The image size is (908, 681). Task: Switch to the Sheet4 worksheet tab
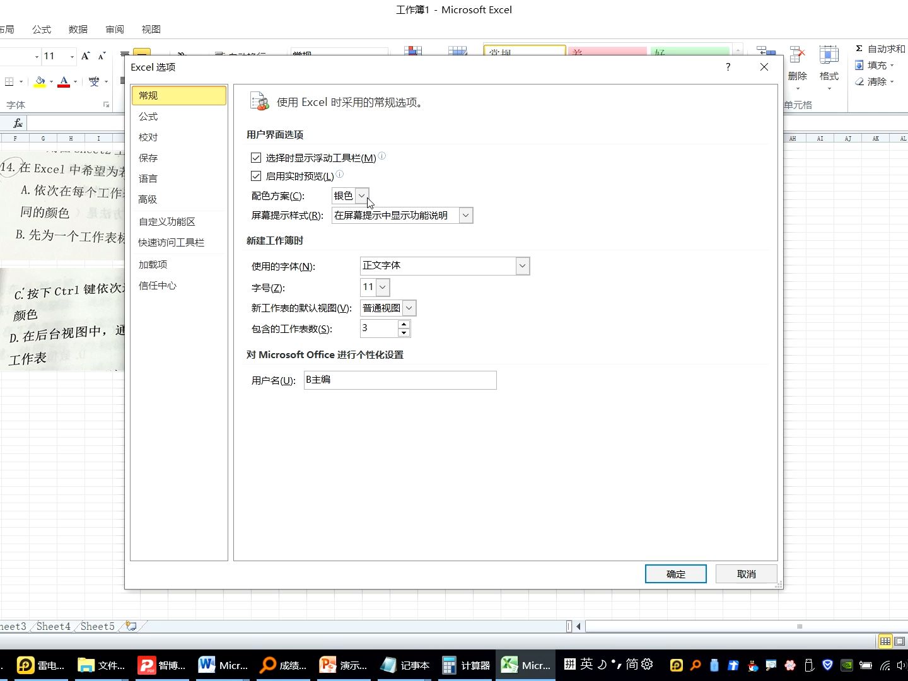[53, 626]
